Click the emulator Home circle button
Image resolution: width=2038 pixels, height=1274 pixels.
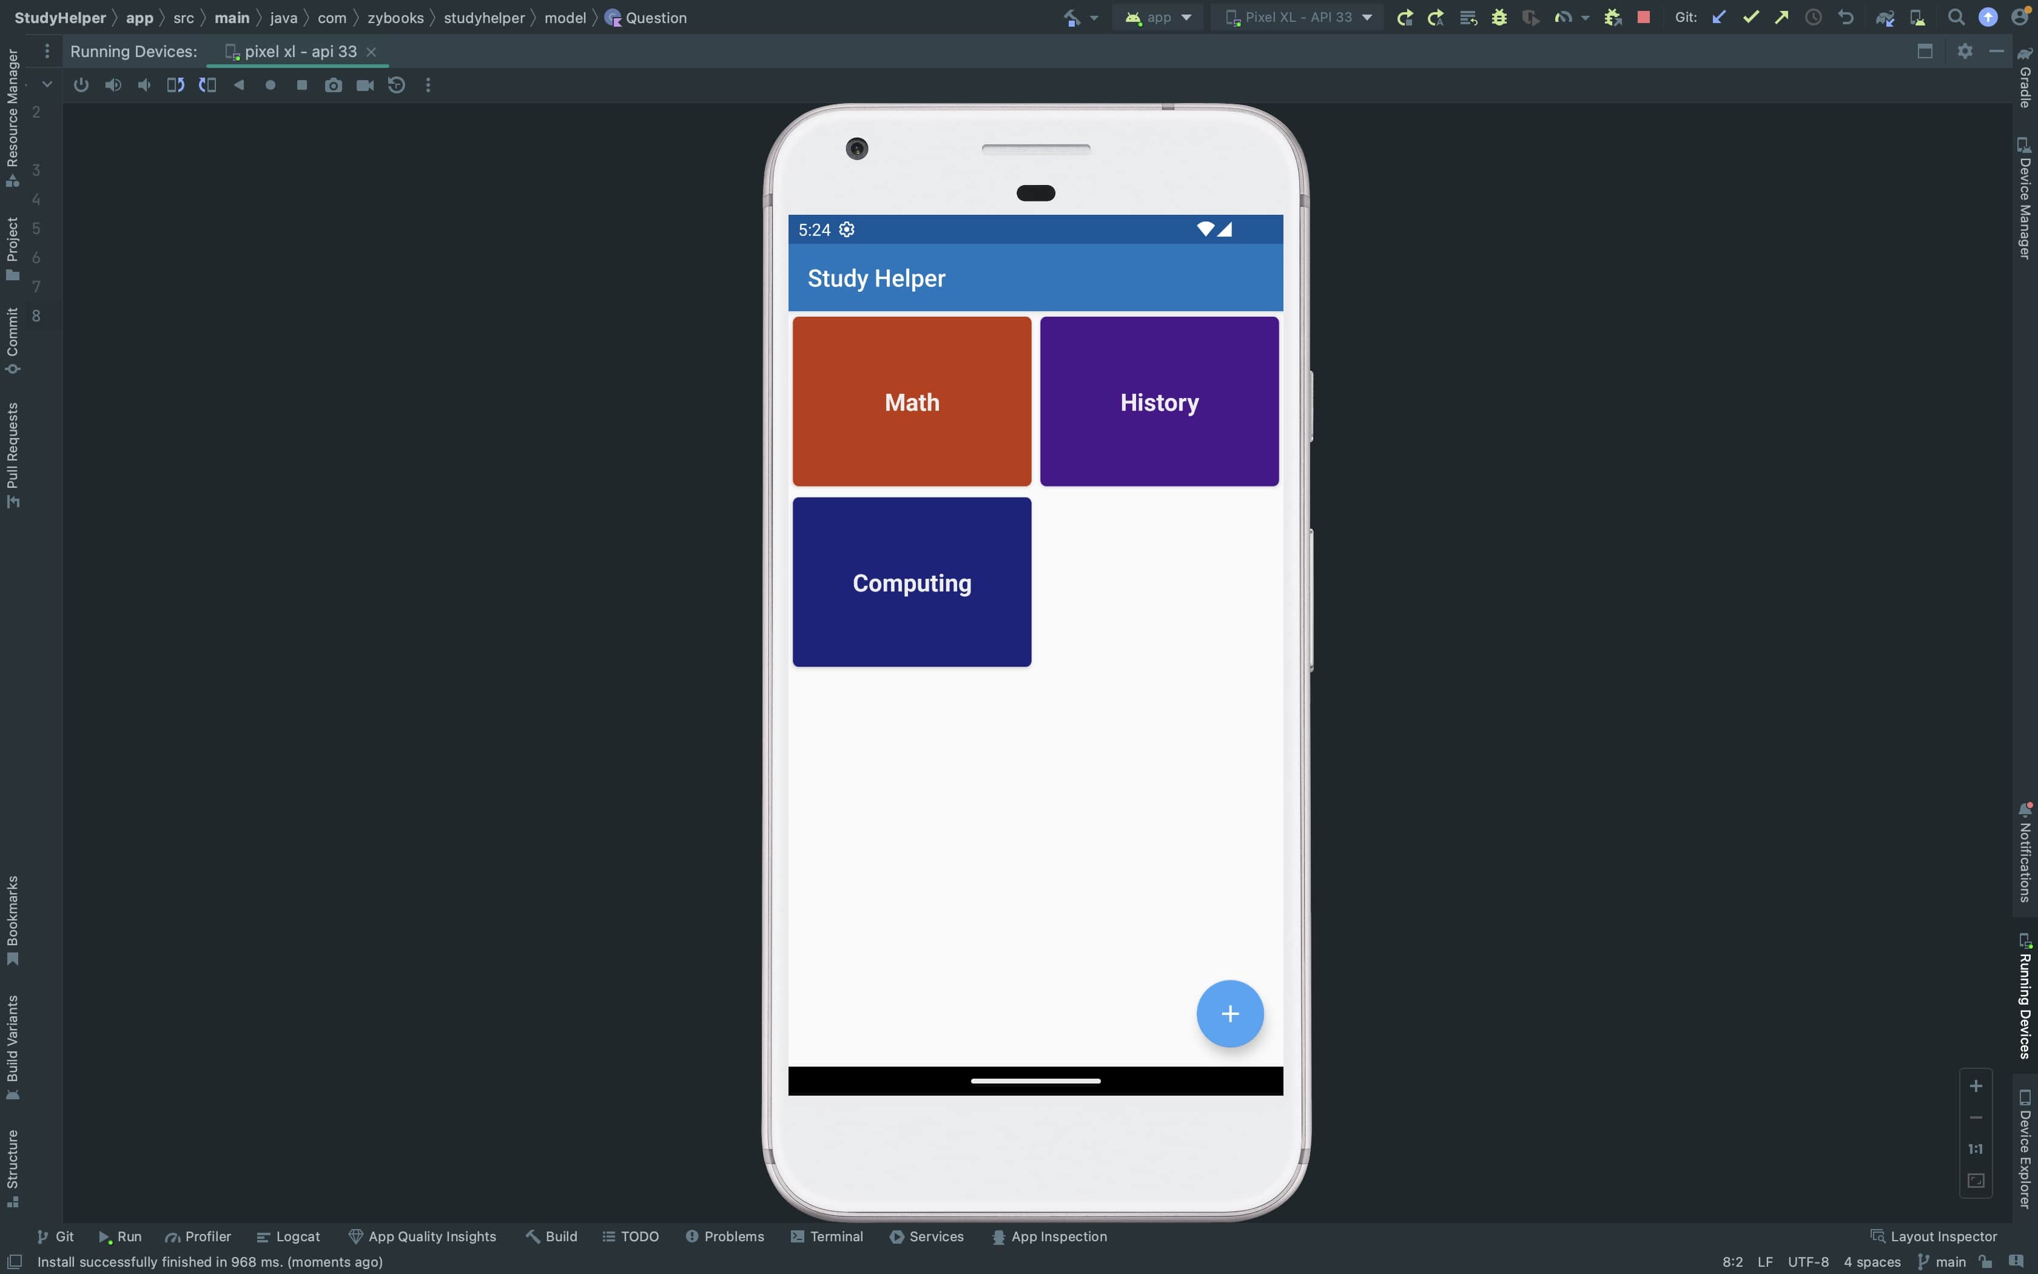(x=271, y=85)
